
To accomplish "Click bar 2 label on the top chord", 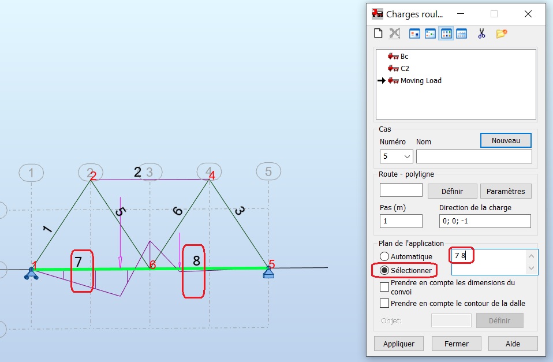I will [x=137, y=172].
